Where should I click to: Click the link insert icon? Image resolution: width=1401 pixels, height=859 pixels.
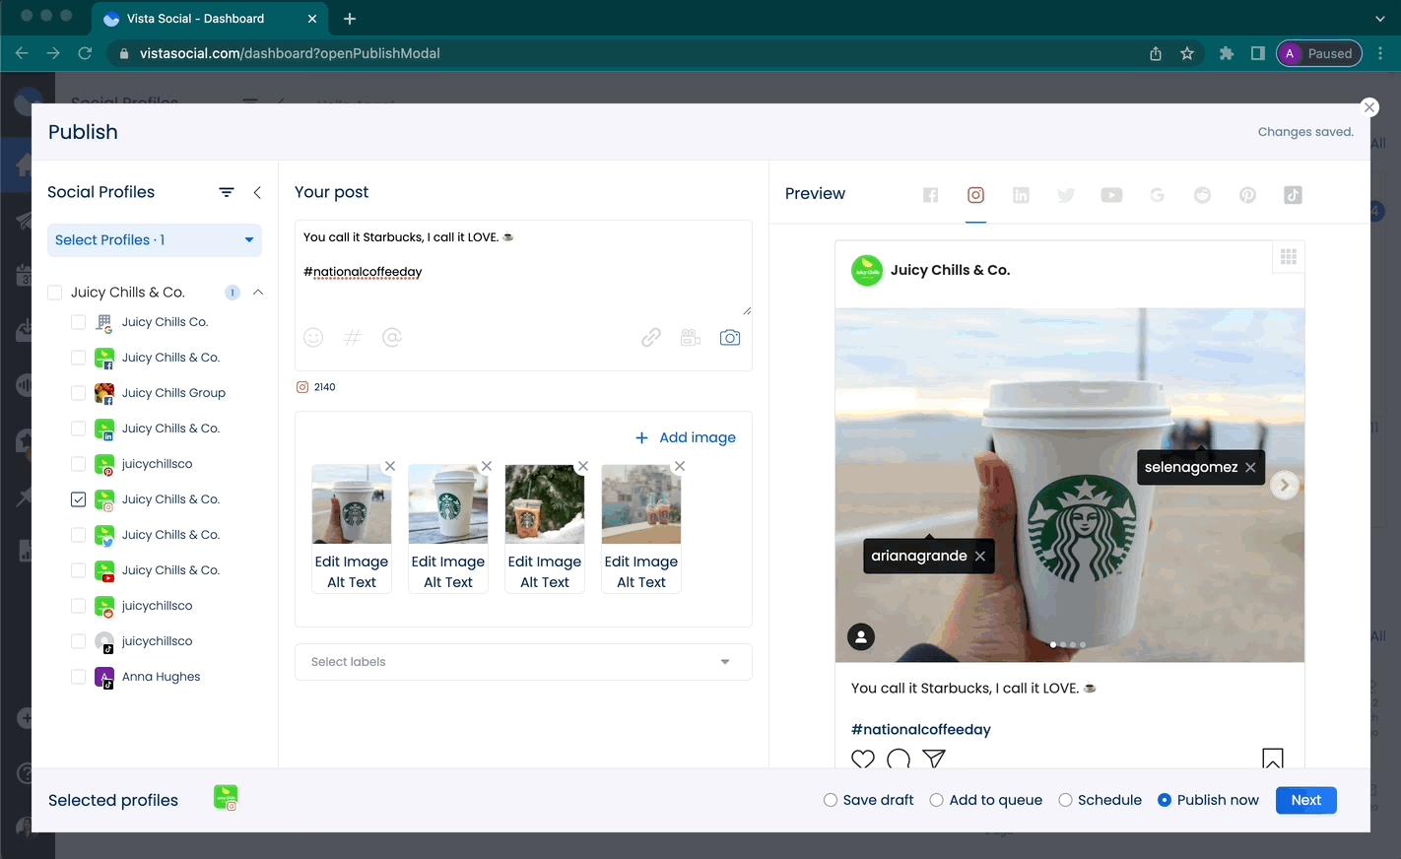click(x=651, y=338)
